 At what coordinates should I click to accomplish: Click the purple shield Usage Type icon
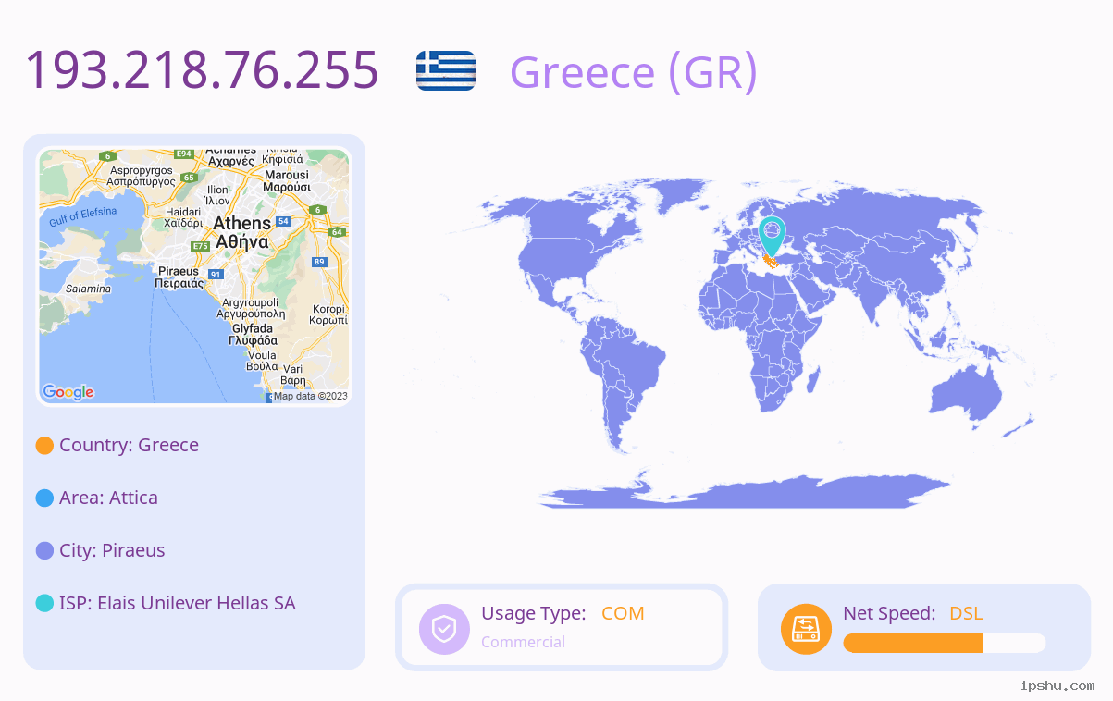click(x=445, y=629)
